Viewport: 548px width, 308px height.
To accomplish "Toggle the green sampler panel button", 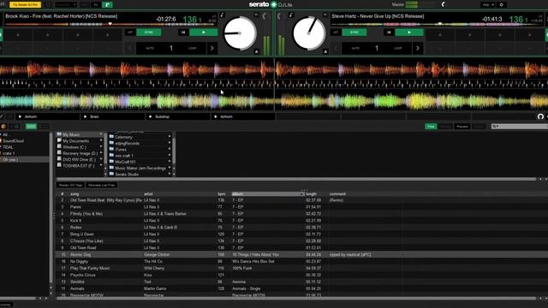I will click(x=107, y=4).
